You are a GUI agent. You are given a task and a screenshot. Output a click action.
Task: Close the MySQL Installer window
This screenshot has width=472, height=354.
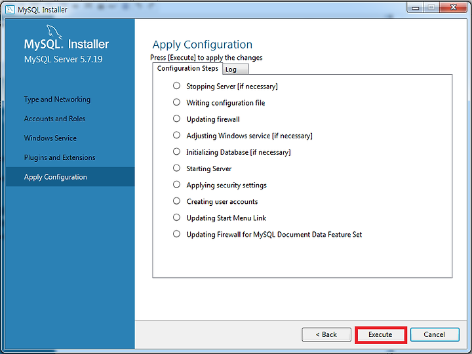[x=454, y=7]
